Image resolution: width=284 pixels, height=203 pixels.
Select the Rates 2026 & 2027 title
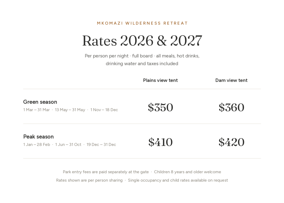coord(142,41)
